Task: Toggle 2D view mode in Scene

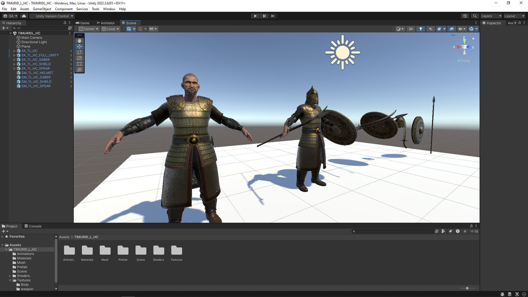Action: point(411,29)
